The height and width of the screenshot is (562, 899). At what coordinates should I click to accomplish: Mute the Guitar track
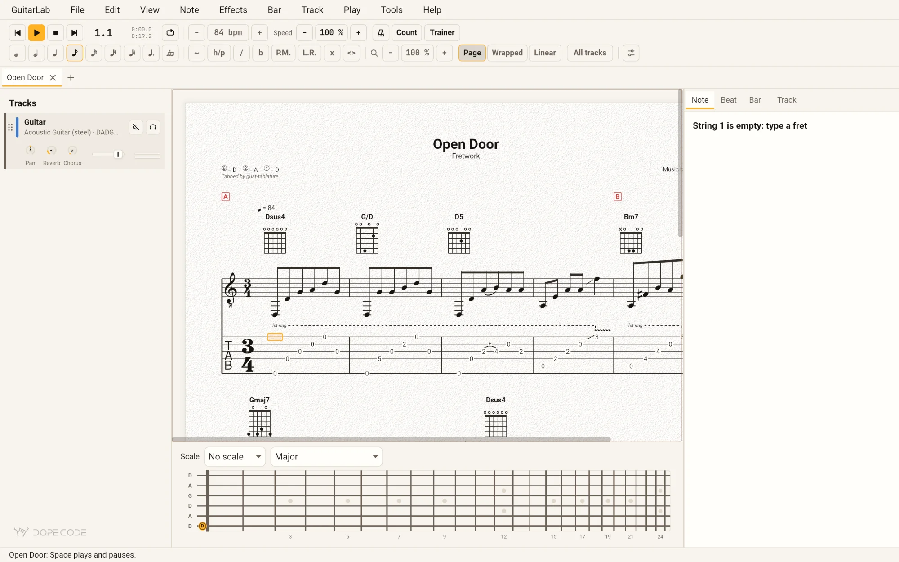136,127
